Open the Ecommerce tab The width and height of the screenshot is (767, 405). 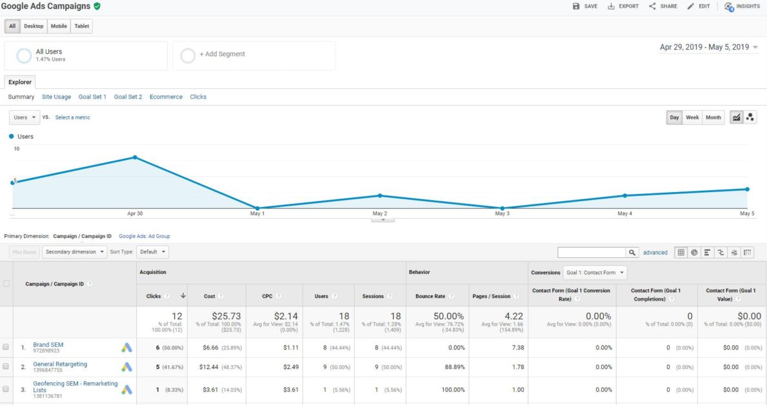[166, 97]
